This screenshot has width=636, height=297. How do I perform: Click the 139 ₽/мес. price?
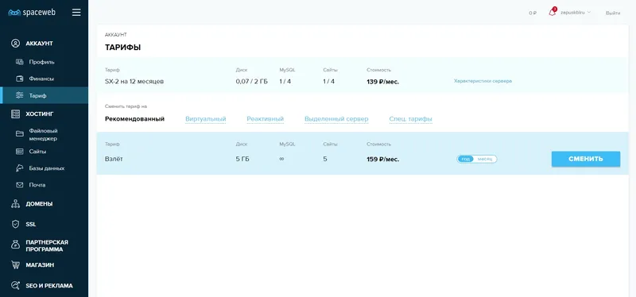382,82
